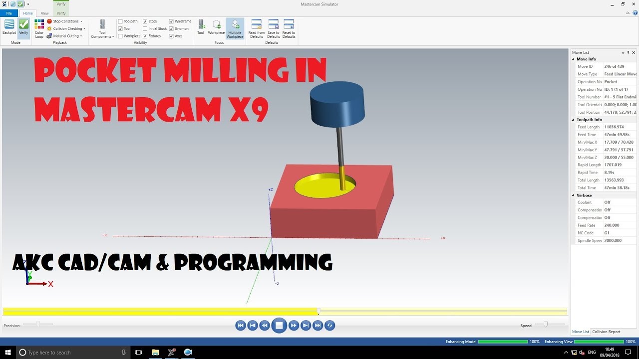Viewport: 639px width, 359px height.
Task: Switch to the Home ribbon tab
Action: 28,13
